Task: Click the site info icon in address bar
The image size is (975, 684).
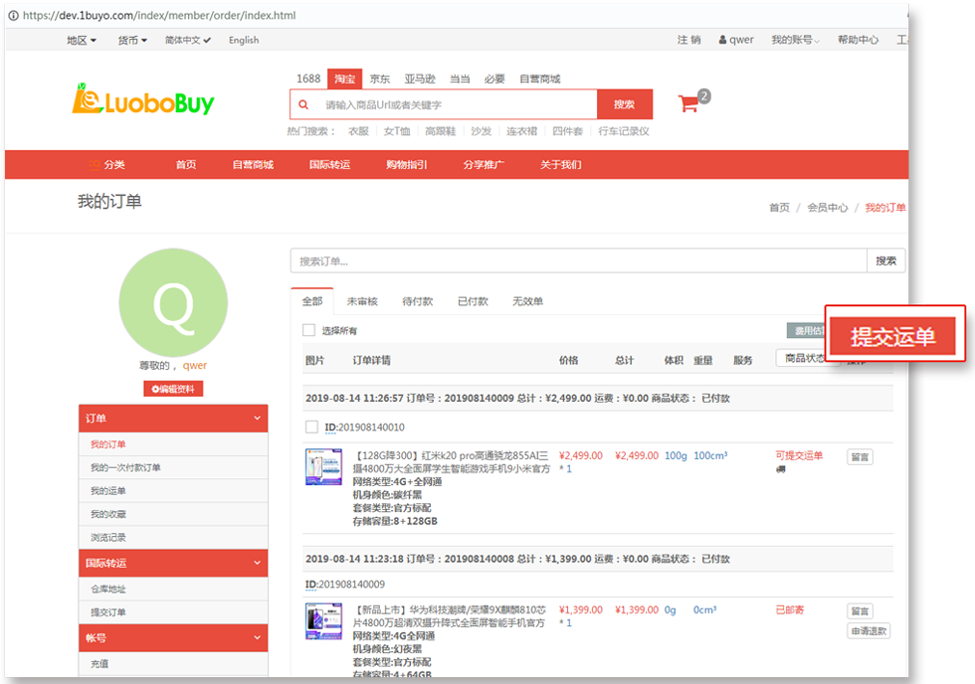Action: click(x=13, y=15)
